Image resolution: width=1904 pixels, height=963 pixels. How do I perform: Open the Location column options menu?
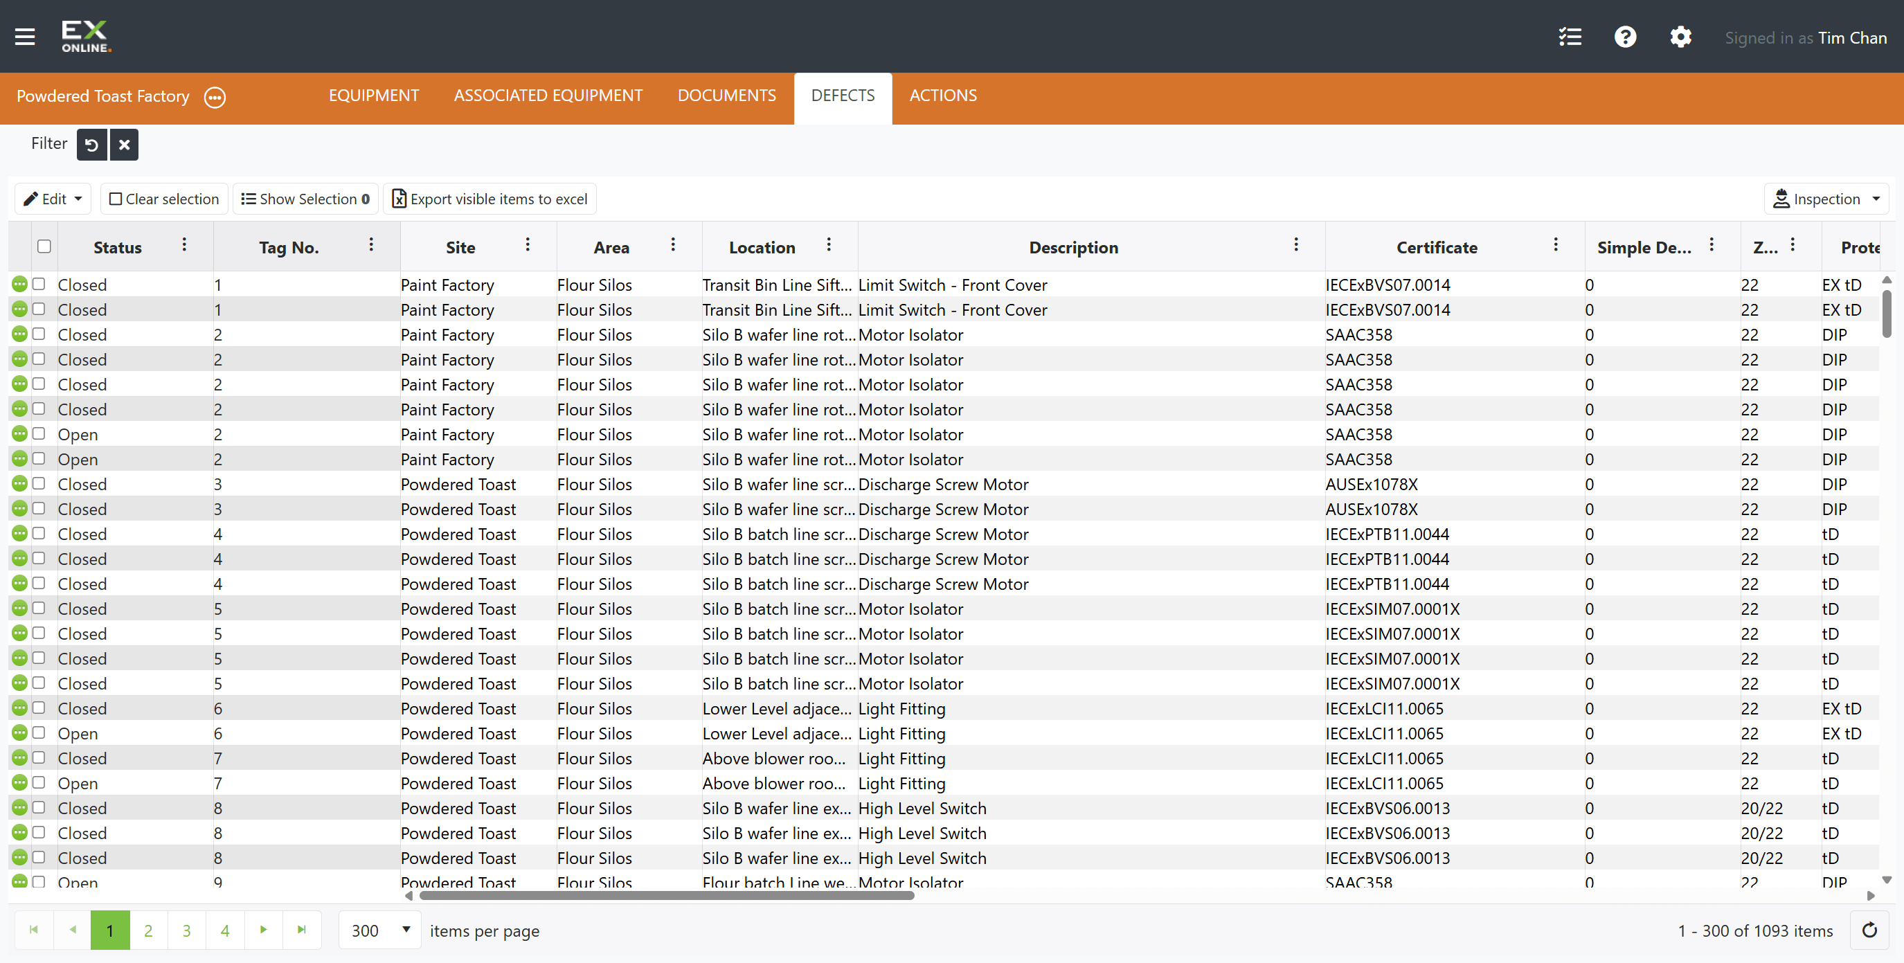point(829,244)
